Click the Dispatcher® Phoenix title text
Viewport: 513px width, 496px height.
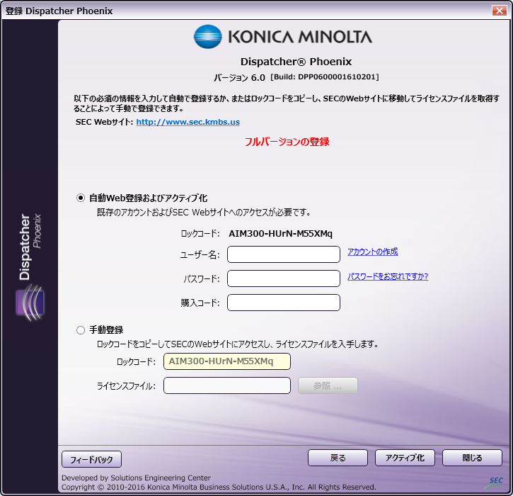pos(296,62)
